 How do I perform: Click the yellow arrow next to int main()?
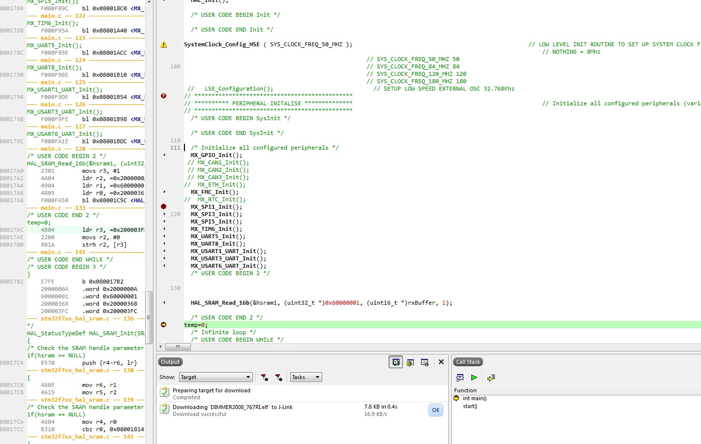[457, 398]
